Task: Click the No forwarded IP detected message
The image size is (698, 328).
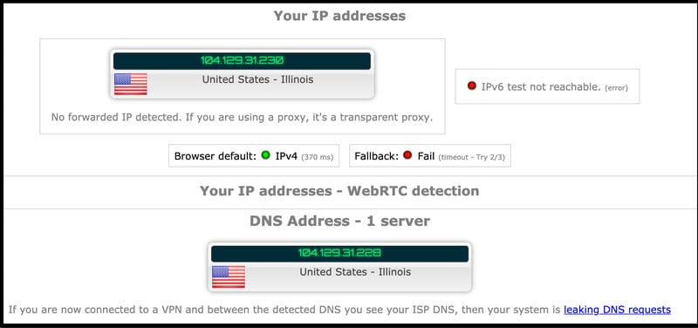Action: [243, 118]
